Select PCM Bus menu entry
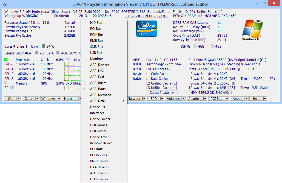This screenshot has width=282, height=183. point(104,35)
